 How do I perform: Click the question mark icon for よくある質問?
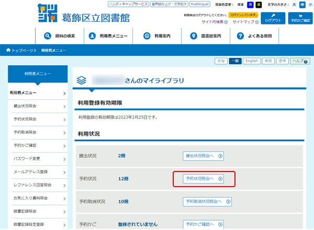(x=240, y=36)
